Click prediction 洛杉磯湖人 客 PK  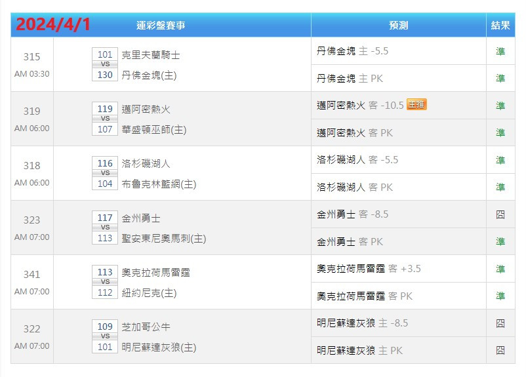[x=355, y=187]
